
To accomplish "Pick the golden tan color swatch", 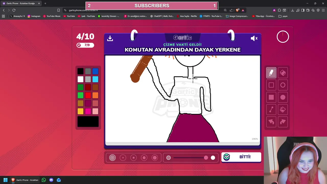I will tap(80, 103).
